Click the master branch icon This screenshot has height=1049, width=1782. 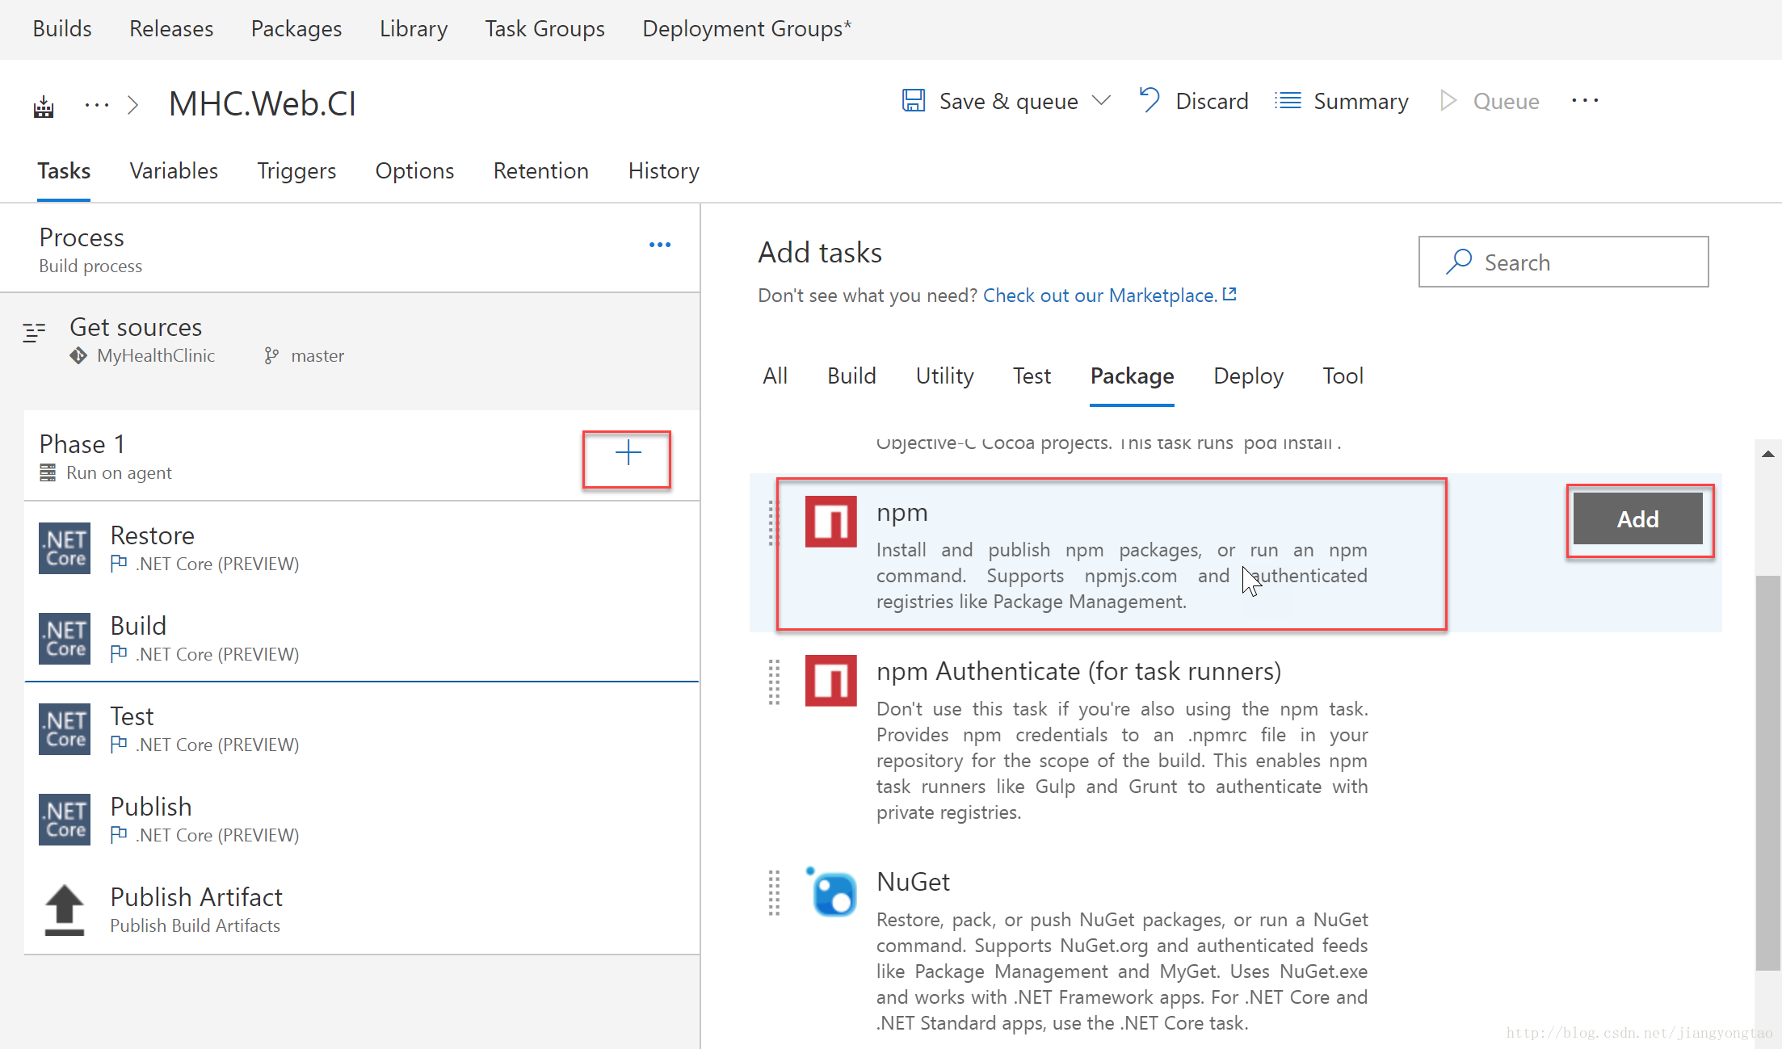point(272,355)
